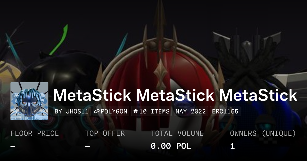
Task: Click the TOP OFFER label
Action: point(105,133)
